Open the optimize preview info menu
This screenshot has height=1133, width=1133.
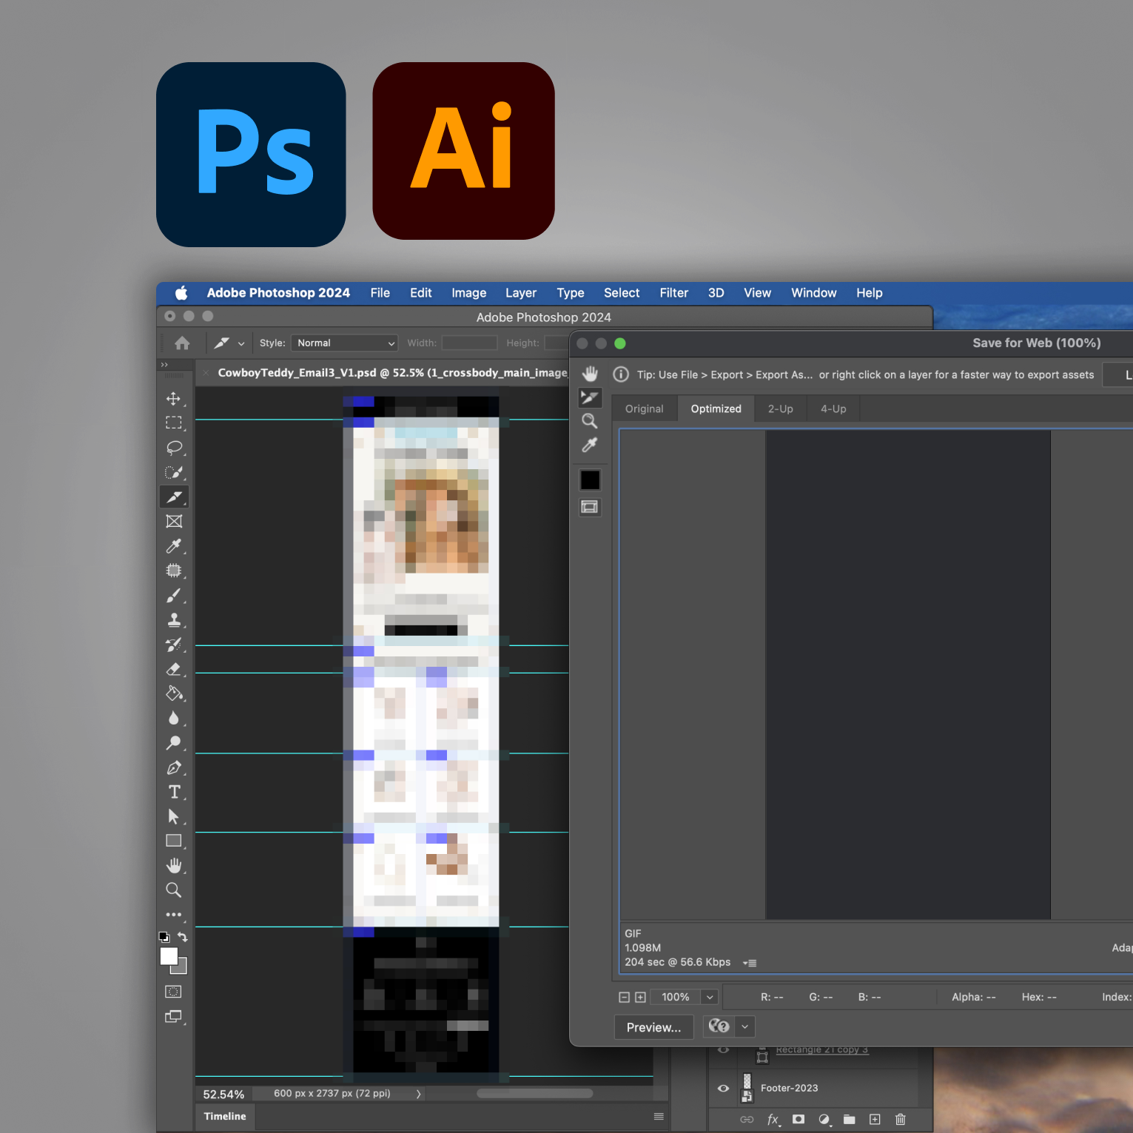coord(750,963)
